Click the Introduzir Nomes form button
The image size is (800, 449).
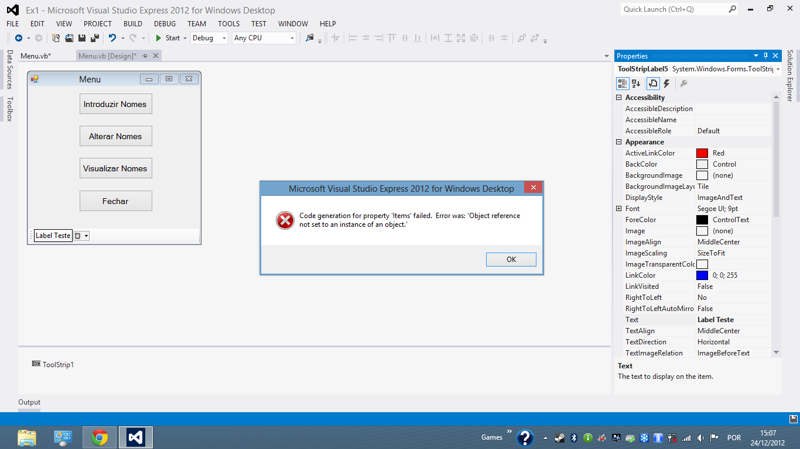[115, 104]
